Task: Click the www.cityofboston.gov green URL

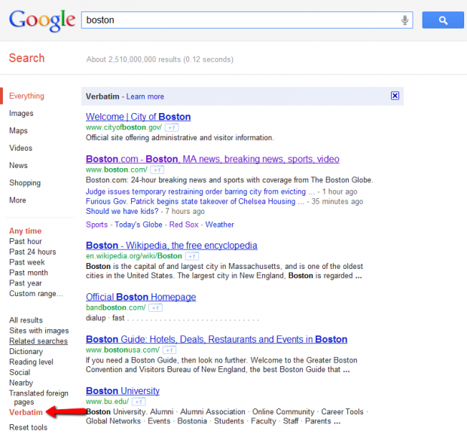Action: click(124, 127)
